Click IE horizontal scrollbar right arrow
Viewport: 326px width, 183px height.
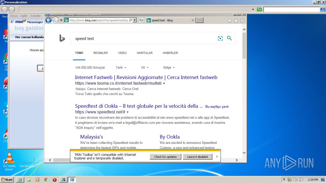(237, 160)
